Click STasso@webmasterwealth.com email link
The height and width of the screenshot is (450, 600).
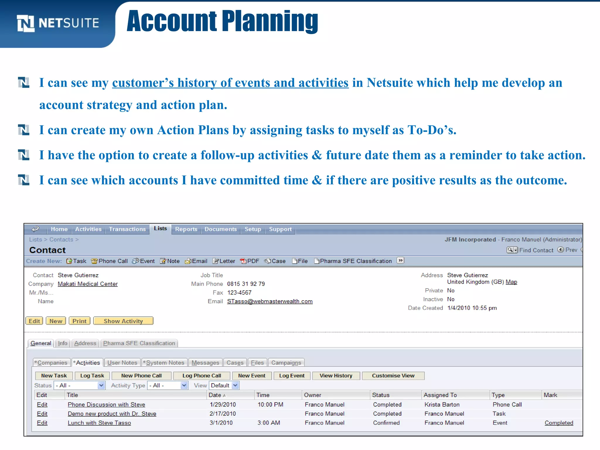(270, 301)
